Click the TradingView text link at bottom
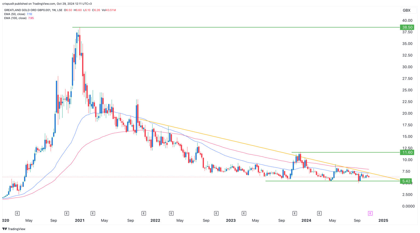 16,229
